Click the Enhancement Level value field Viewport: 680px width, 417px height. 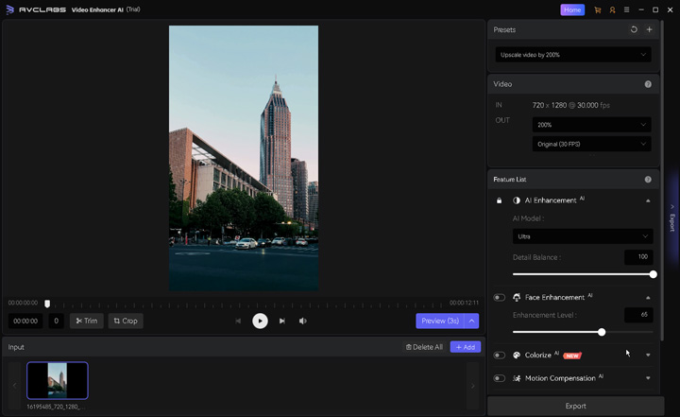pyautogui.click(x=638, y=315)
